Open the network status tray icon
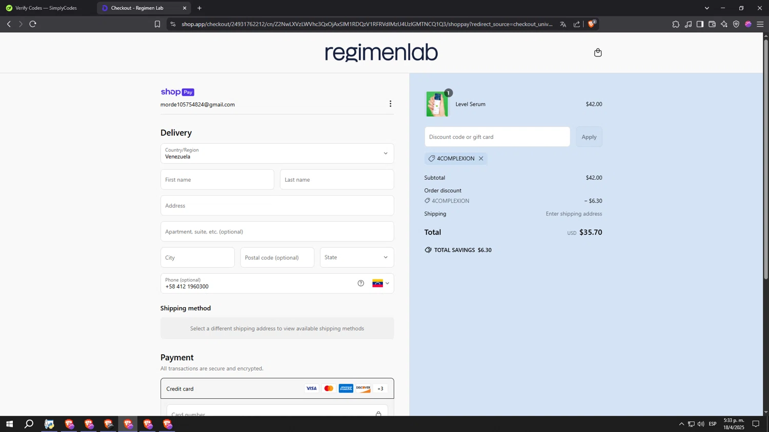Screen dimensions: 769x432 tap(691, 424)
